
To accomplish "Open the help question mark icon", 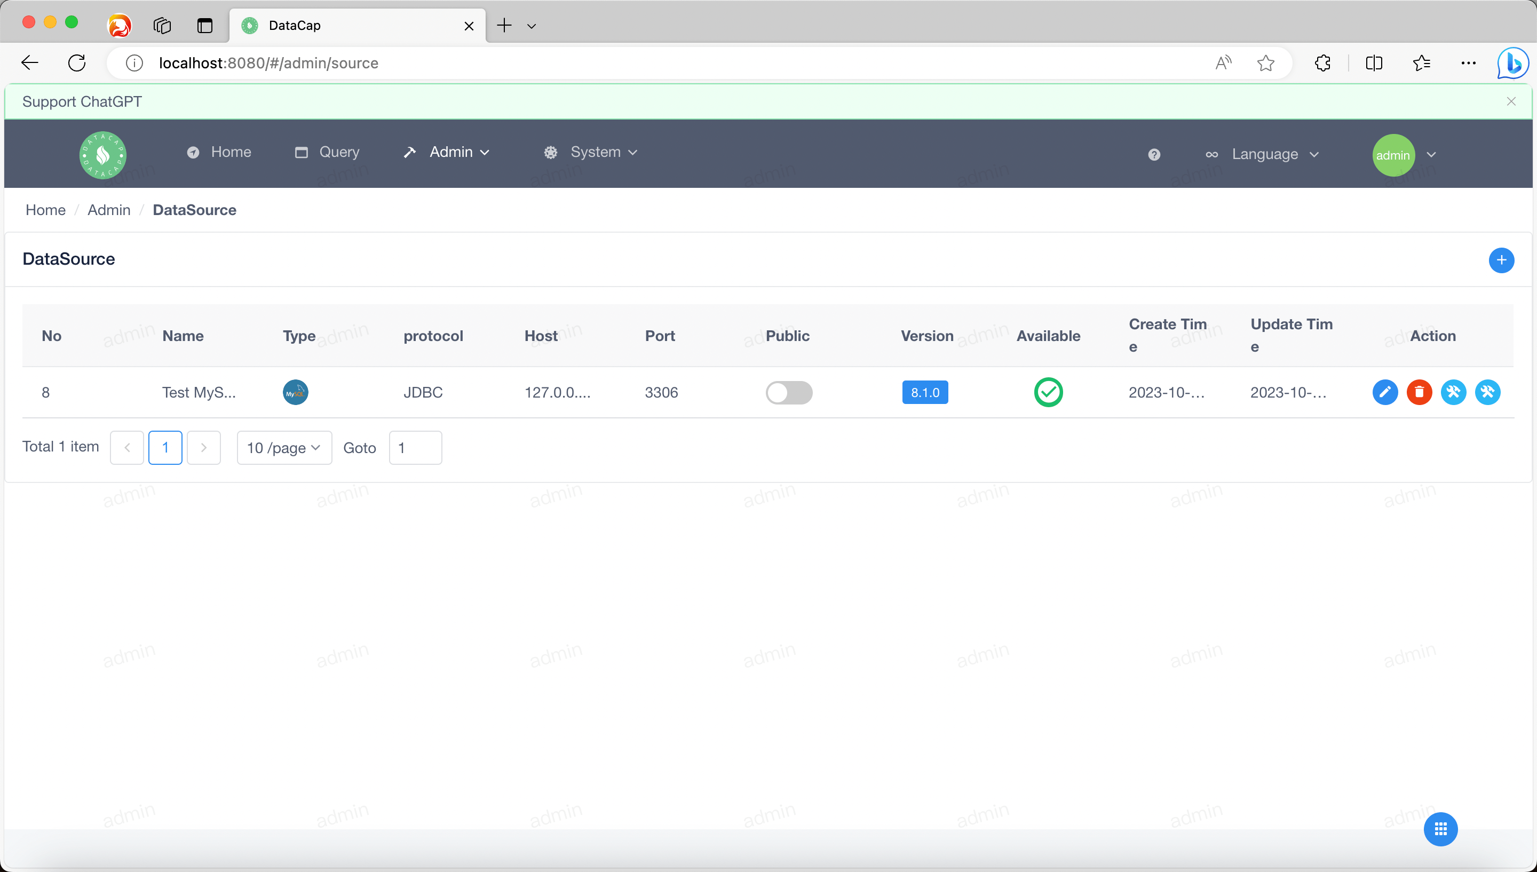I will [1154, 155].
